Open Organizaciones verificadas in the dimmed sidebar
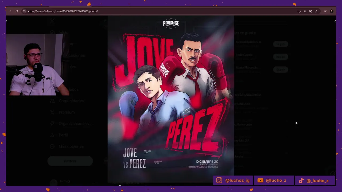 (x=71, y=124)
